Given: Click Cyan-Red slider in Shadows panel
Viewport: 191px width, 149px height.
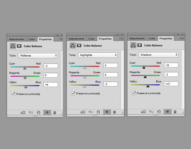Looking at the screenshot, I should pos(145,66).
